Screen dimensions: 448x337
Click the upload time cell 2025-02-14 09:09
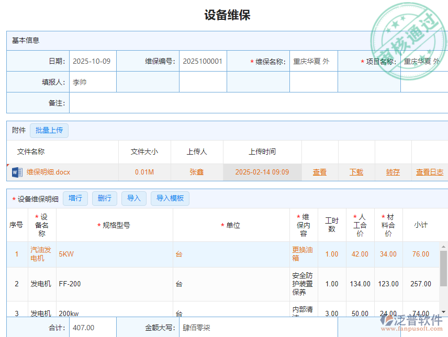pos(262,172)
